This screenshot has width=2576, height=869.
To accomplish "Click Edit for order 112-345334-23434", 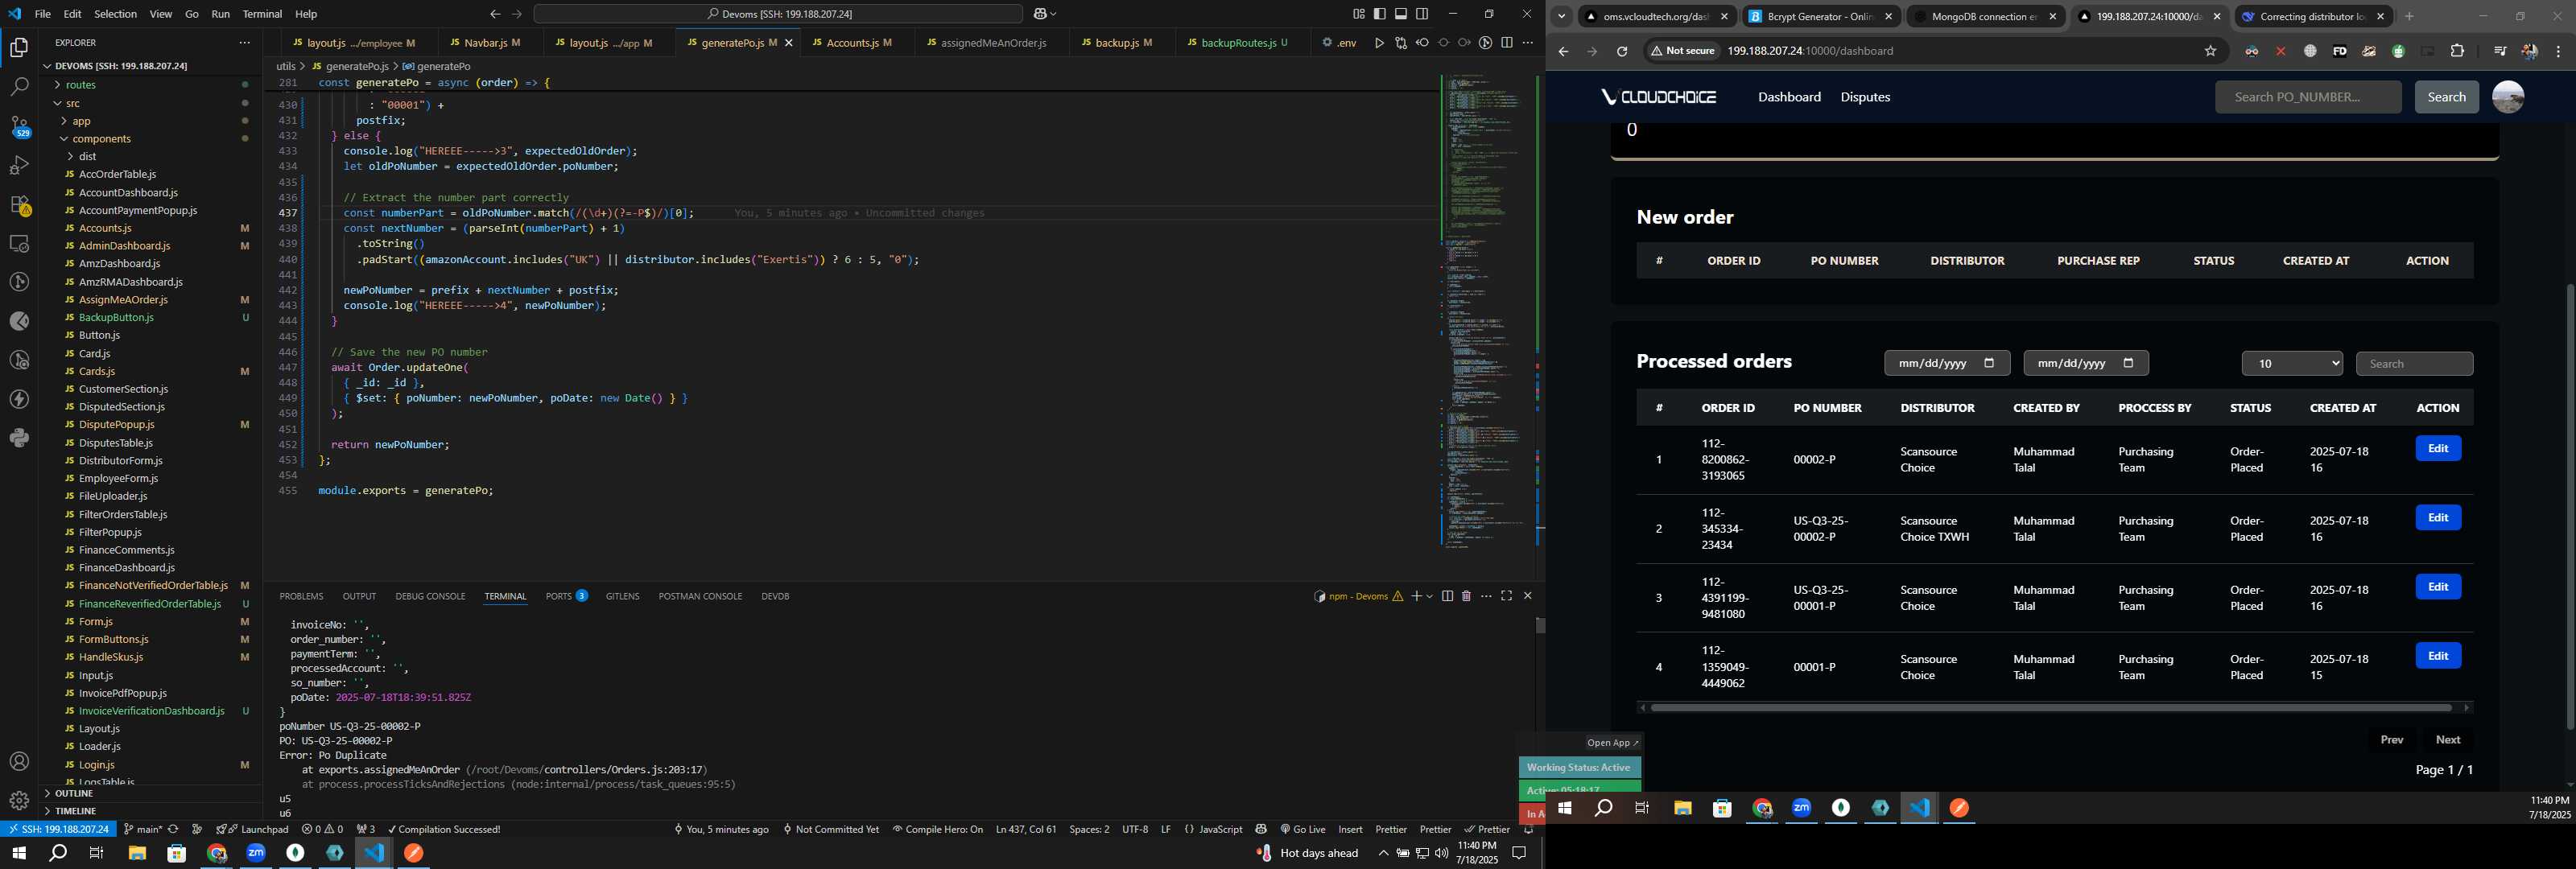I will click(2438, 518).
